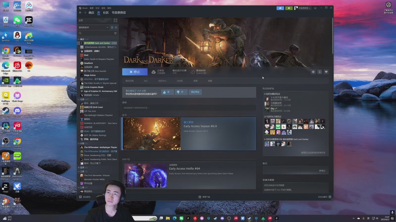Click the blue 停止 (Stop) button
Screen dimensions: 396x222
pyautogui.click(x=135, y=72)
